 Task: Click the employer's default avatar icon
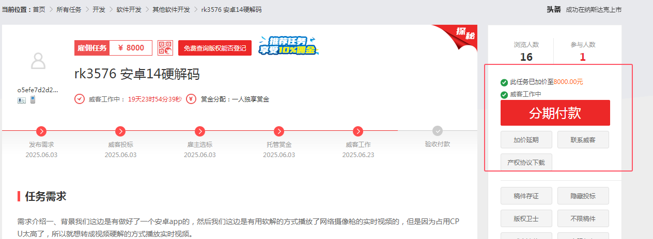click(38, 61)
